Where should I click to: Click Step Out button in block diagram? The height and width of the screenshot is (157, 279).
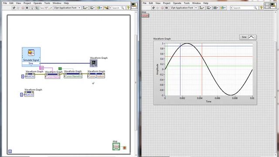click(51, 8)
